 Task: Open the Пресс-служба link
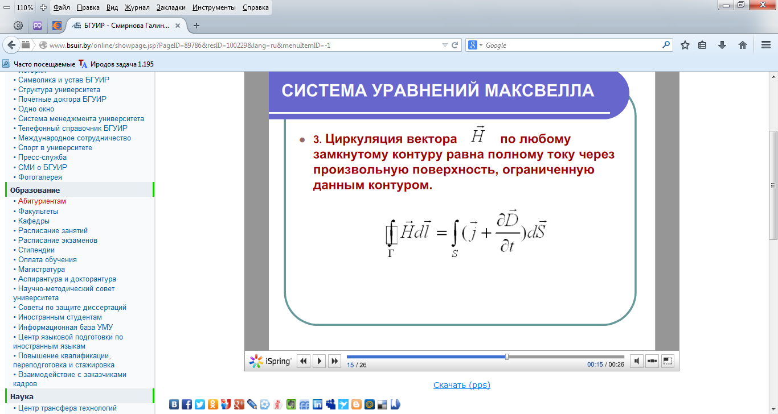coord(42,158)
